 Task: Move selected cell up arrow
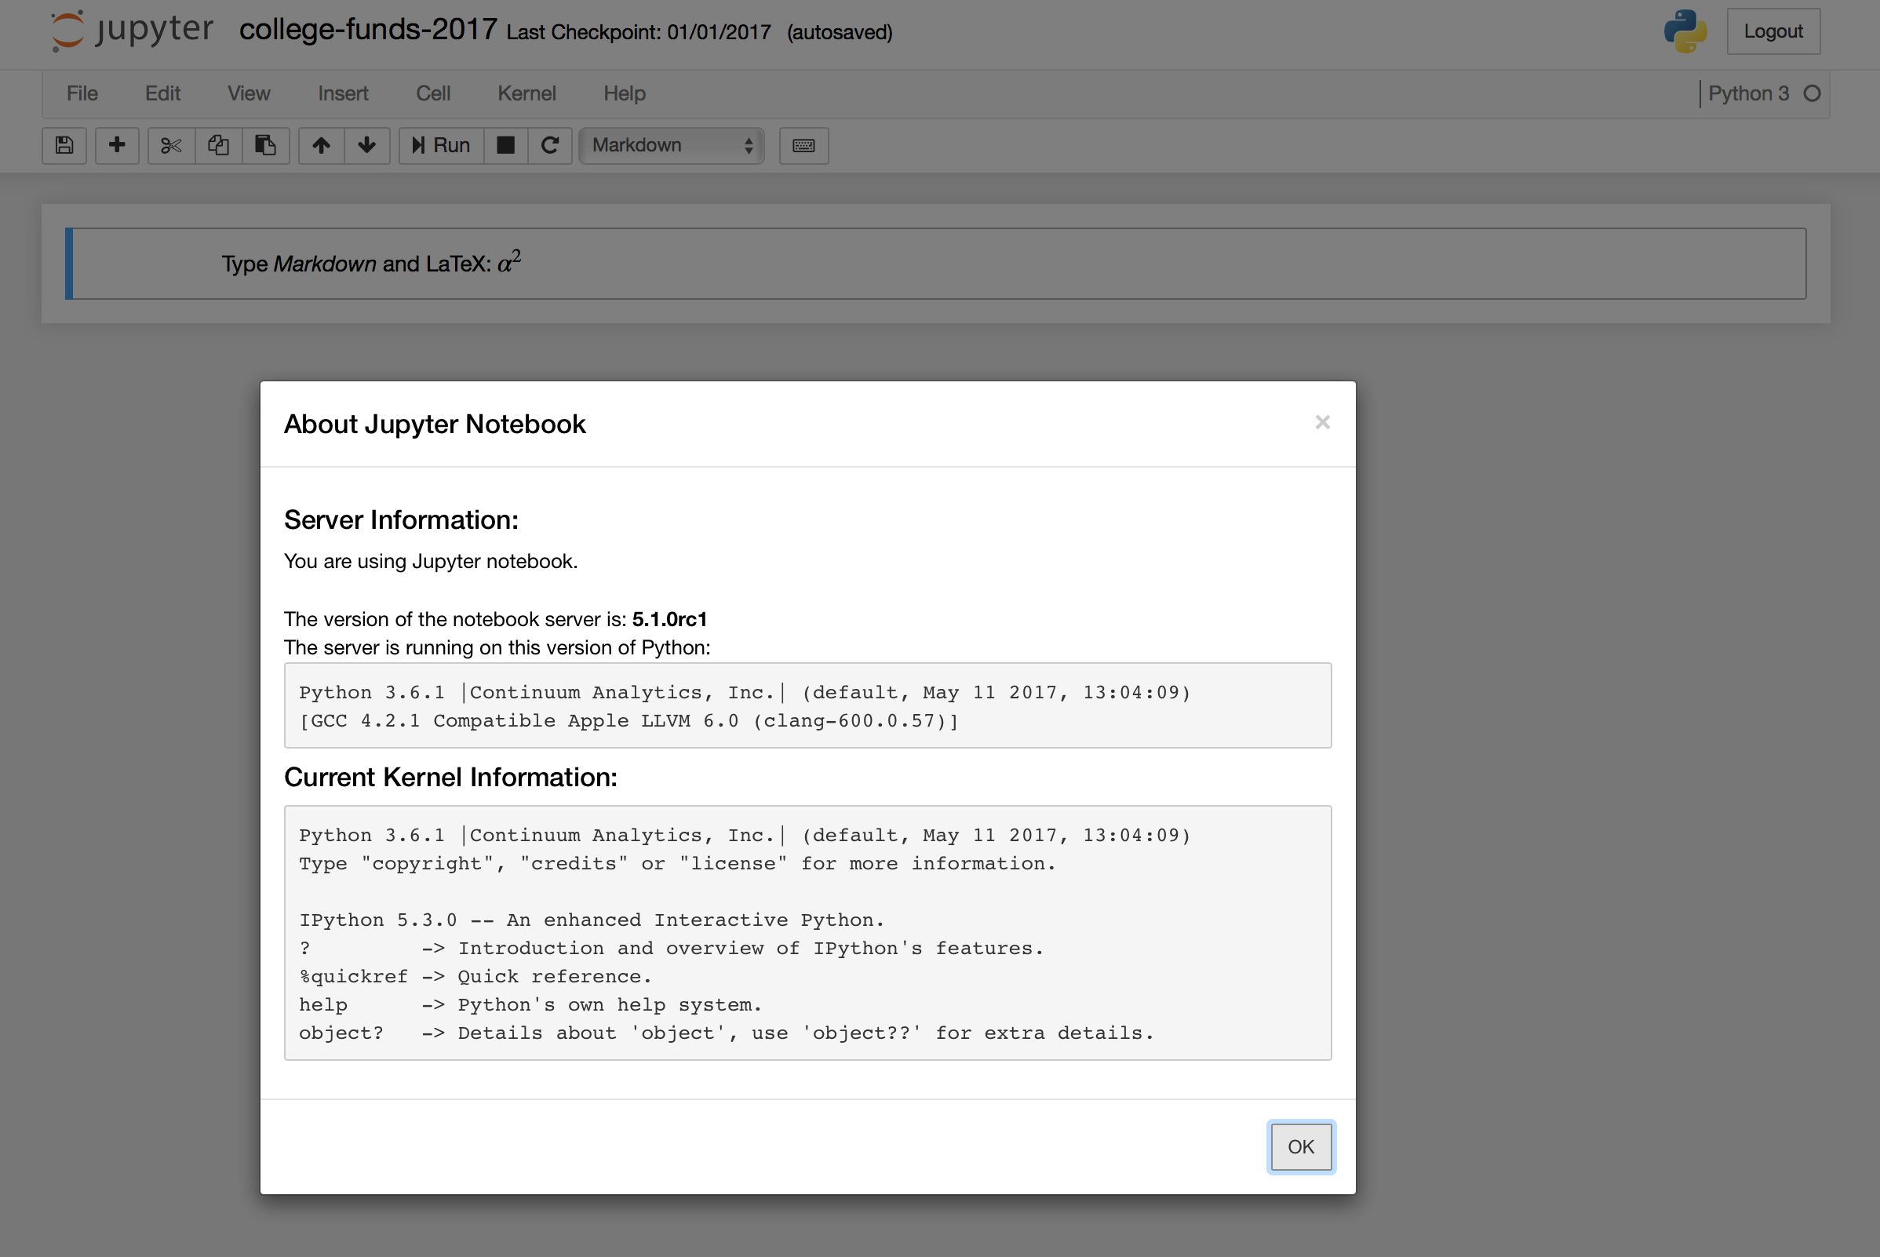(x=321, y=145)
